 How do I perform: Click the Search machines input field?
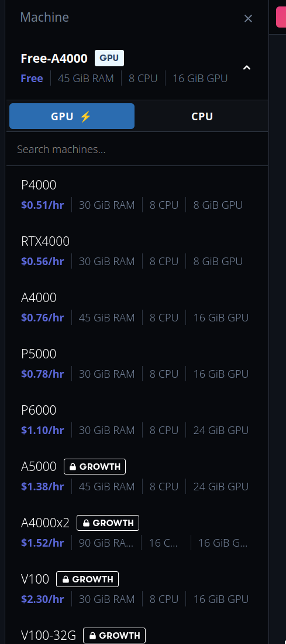(137, 149)
